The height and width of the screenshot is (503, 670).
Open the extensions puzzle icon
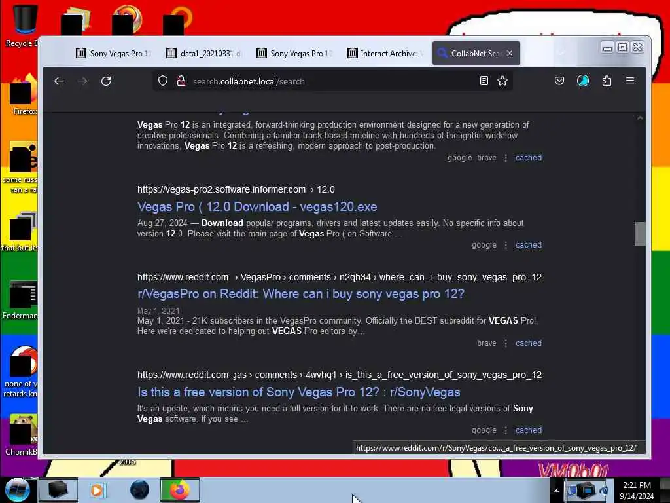(607, 81)
